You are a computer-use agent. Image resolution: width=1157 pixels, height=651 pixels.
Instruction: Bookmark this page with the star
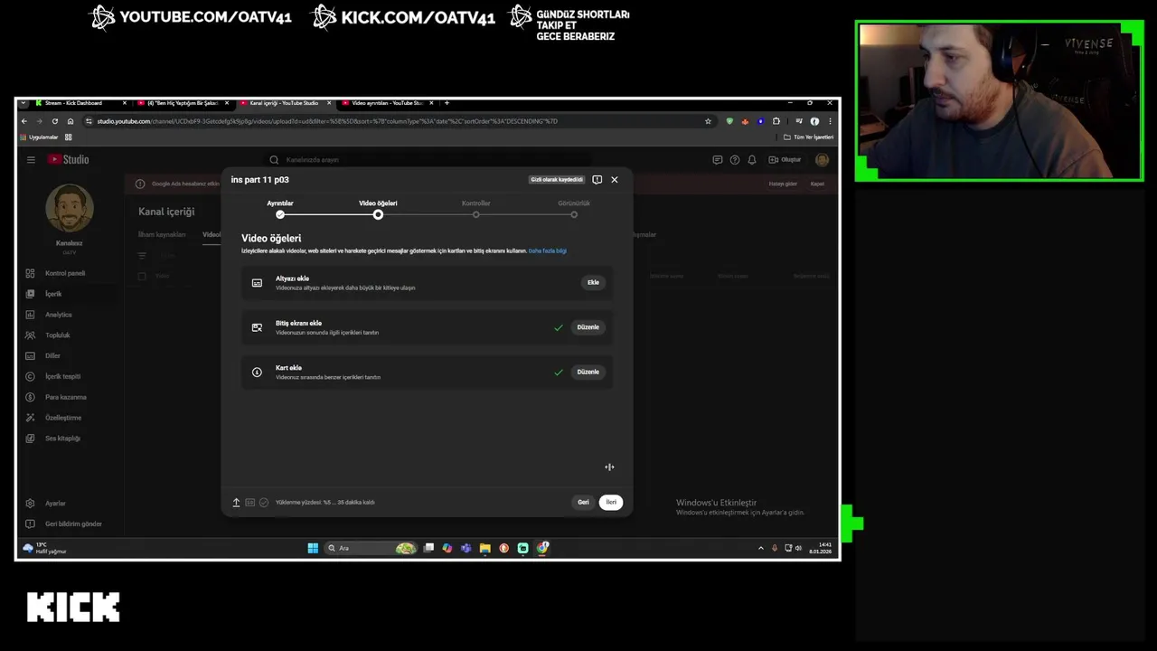pyautogui.click(x=708, y=121)
